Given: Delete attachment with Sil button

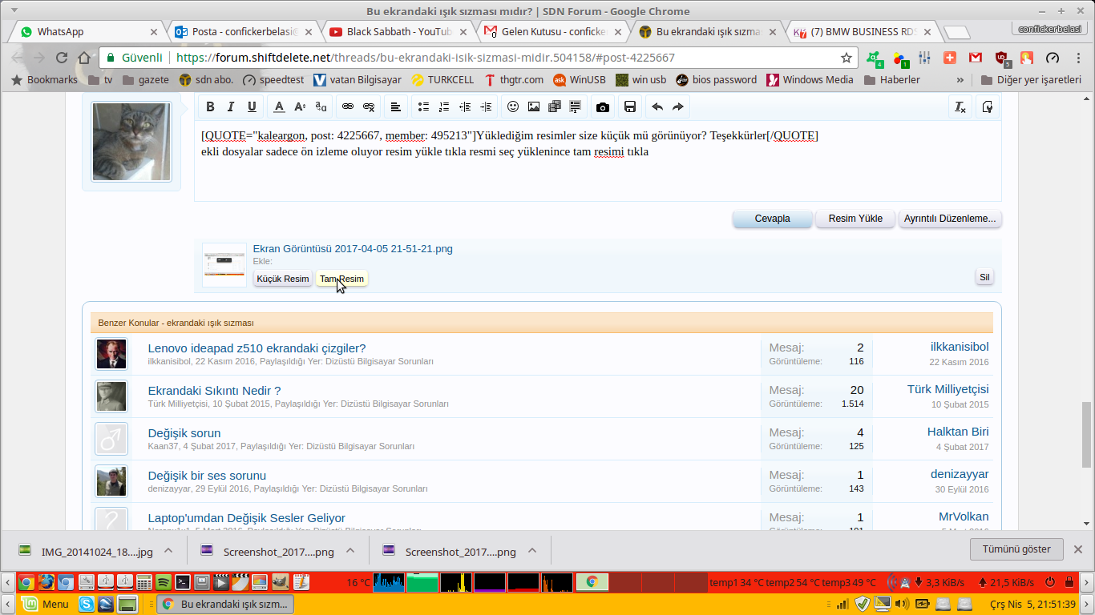Looking at the screenshot, I should (x=985, y=277).
